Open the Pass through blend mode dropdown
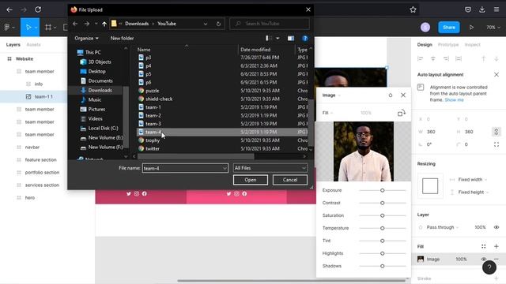 point(443,227)
